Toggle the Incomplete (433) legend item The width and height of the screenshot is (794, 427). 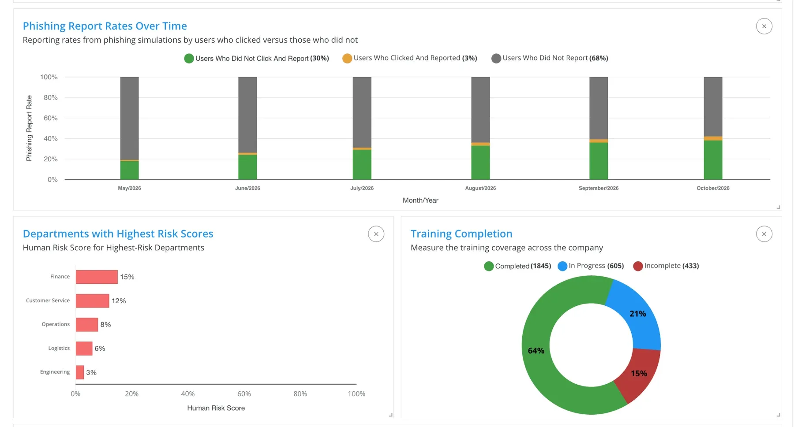pyautogui.click(x=666, y=266)
